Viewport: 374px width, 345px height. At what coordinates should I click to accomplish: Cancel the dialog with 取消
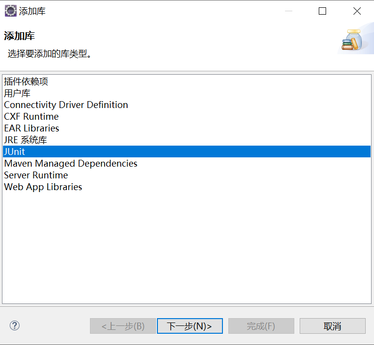click(332, 326)
